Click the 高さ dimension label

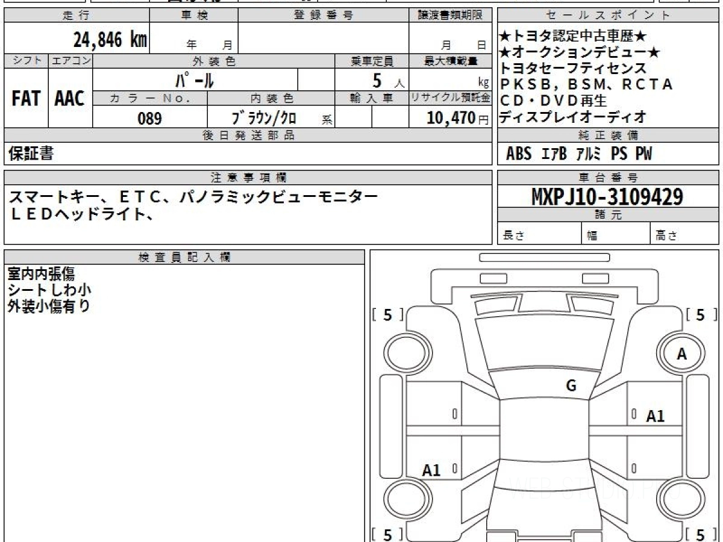667,236
